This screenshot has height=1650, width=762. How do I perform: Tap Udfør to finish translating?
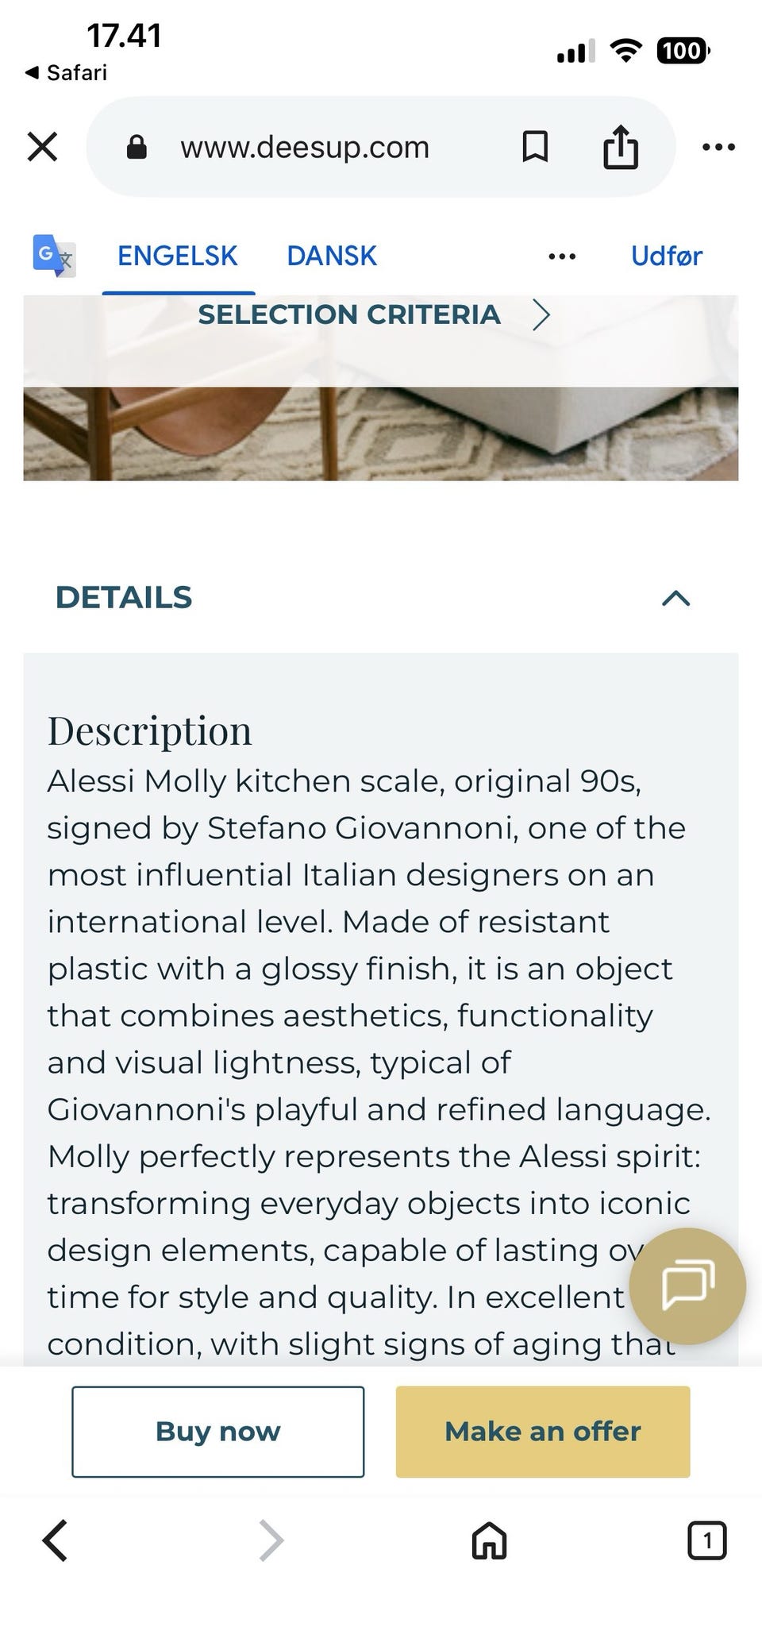(666, 256)
